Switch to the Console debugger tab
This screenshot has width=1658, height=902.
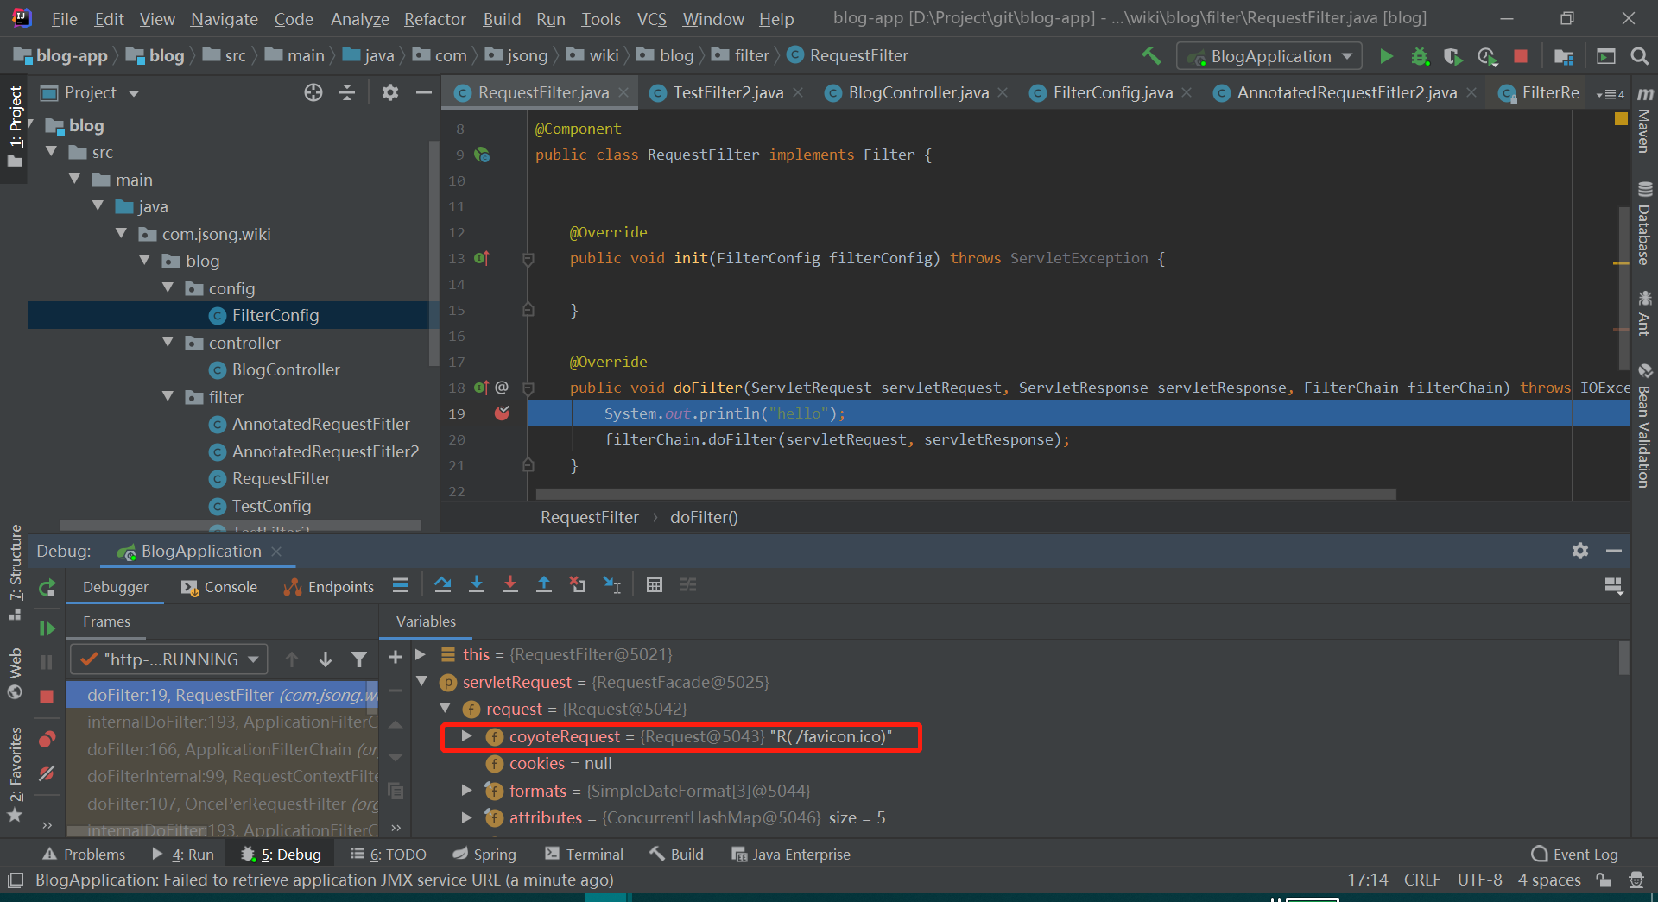[219, 587]
